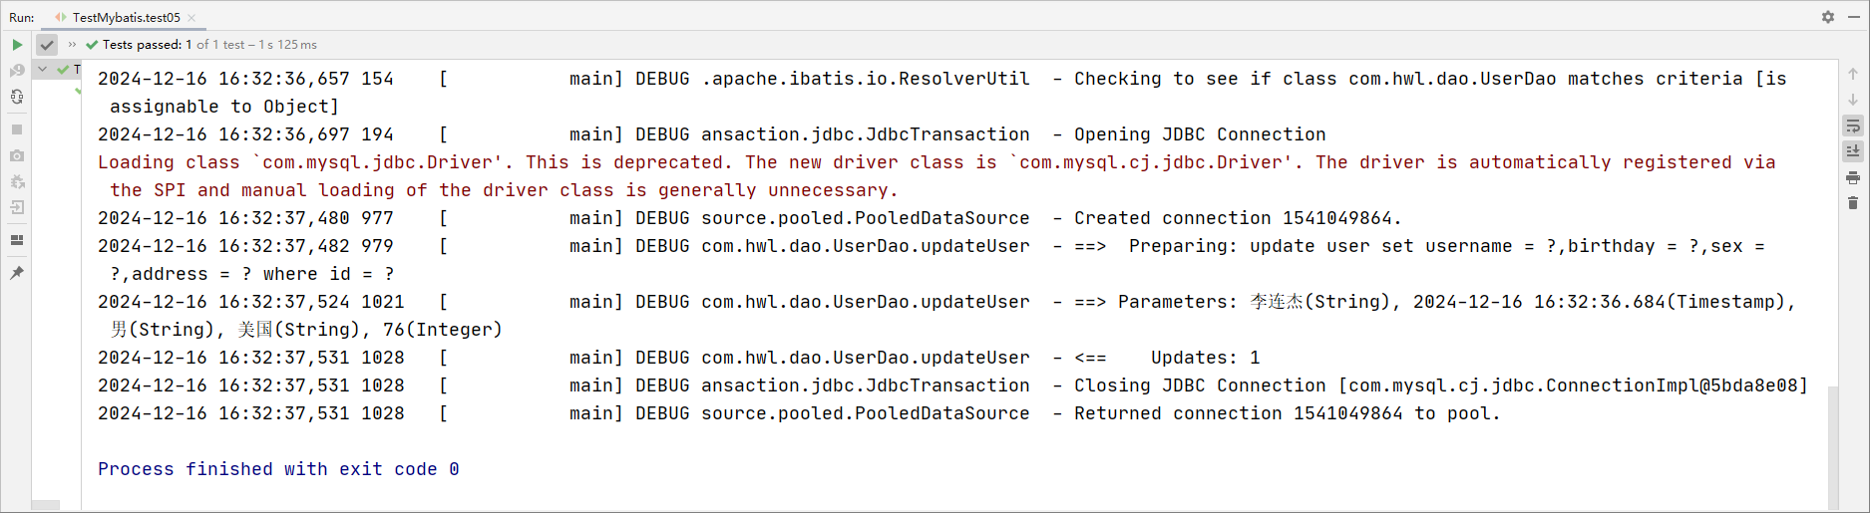Open the restore layout icon
The image size is (1870, 513).
[x=17, y=240]
